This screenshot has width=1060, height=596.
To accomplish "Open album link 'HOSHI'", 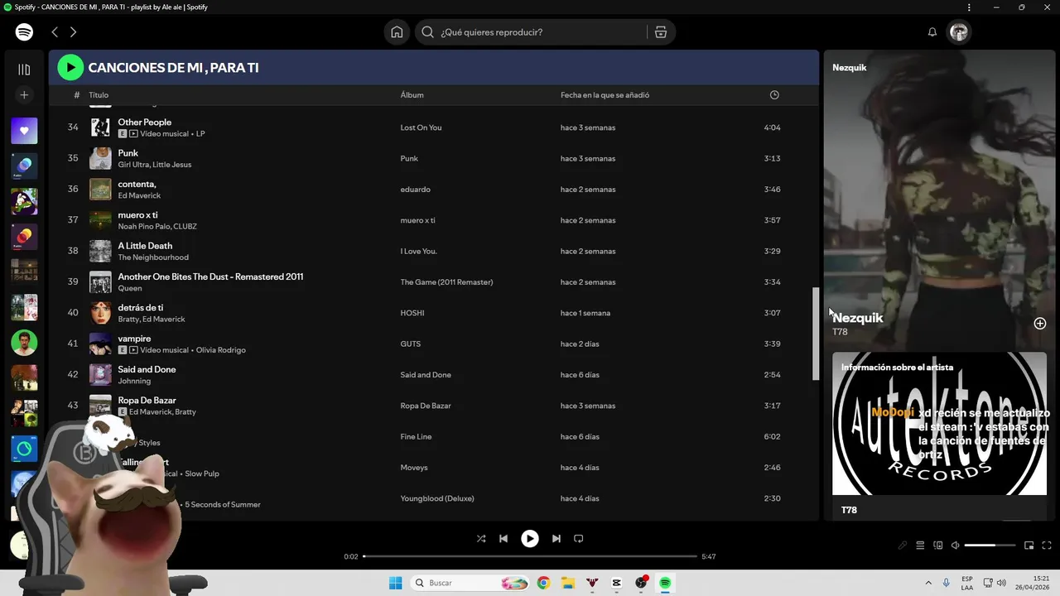I will click(x=412, y=313).
